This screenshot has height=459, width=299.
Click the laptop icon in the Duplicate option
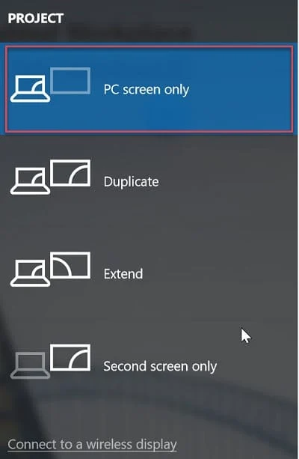(30, 181)
